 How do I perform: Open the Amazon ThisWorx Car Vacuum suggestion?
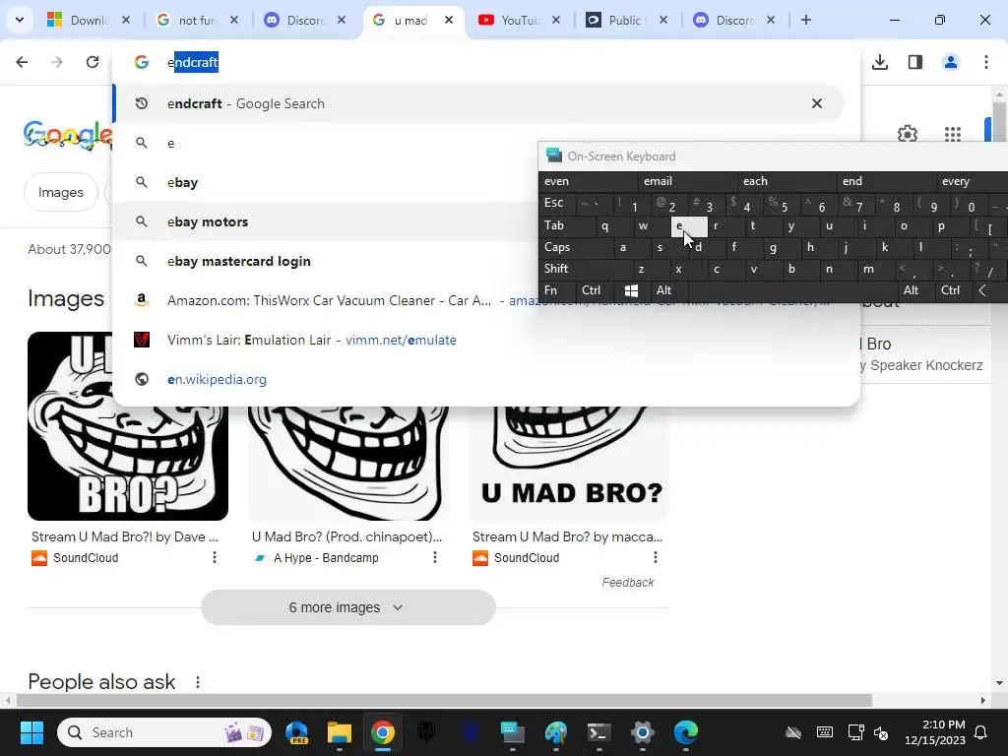[x=327, y=300]
